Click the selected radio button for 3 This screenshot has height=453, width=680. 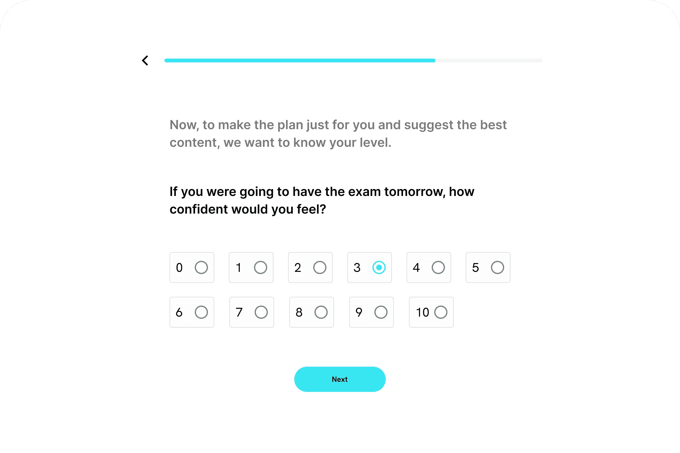(x=379, y=267)
